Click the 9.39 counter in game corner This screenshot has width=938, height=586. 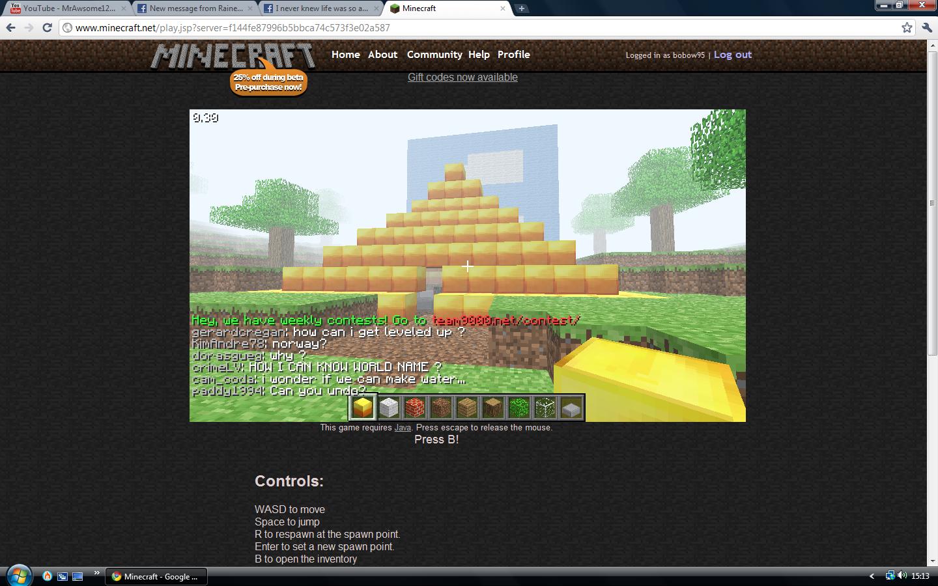(205, 118)
